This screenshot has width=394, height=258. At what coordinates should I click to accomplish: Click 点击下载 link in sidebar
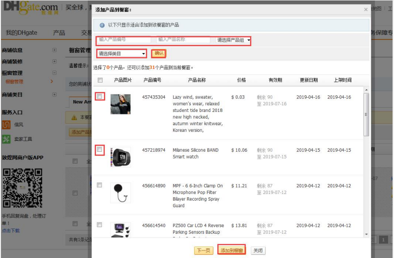click(x=10, y=230)
